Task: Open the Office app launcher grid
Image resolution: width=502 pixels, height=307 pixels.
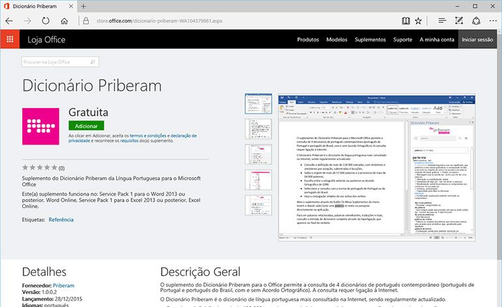Action: pos(10,39)
